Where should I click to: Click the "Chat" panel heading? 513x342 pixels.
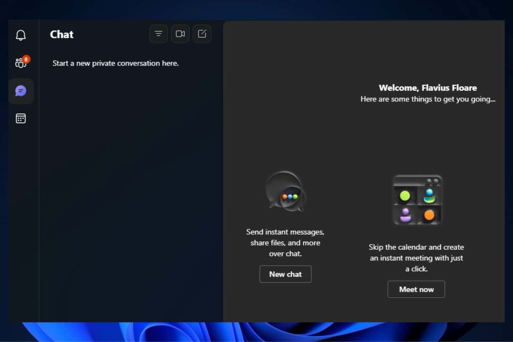tap(62, 34)
